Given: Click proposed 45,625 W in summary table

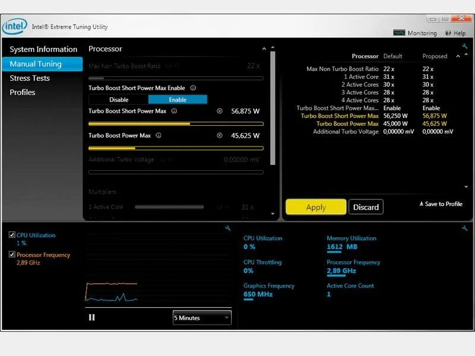Looking at the screenshot, I should 435,124.
